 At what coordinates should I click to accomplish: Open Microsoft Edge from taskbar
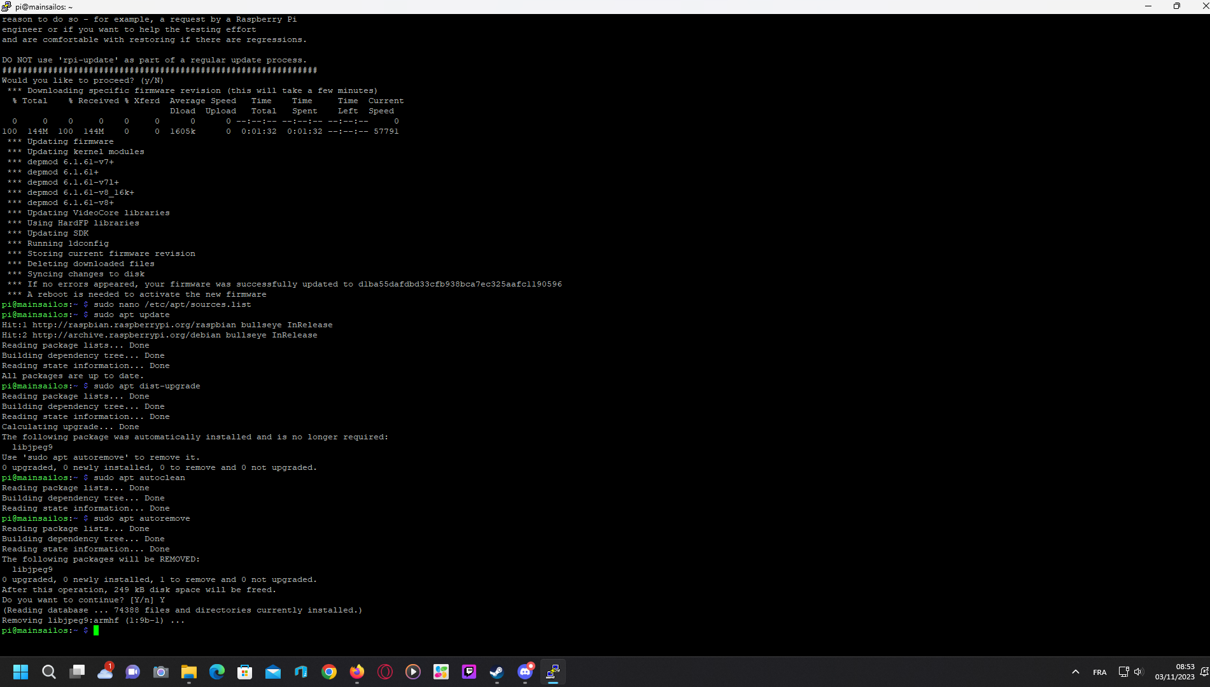click(217, 672)
